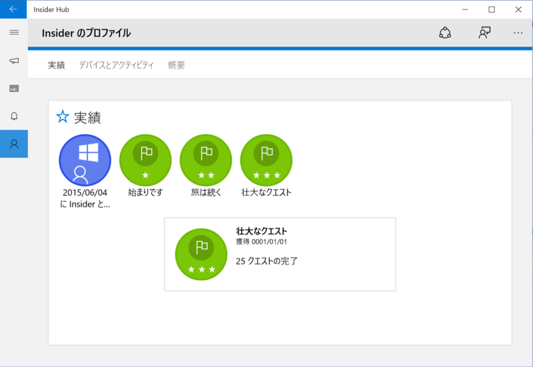Image resolution: width=533 pixels, height=367 pixels.
Task: Click the 旅は続く badge caption
Action: (206, 192)
